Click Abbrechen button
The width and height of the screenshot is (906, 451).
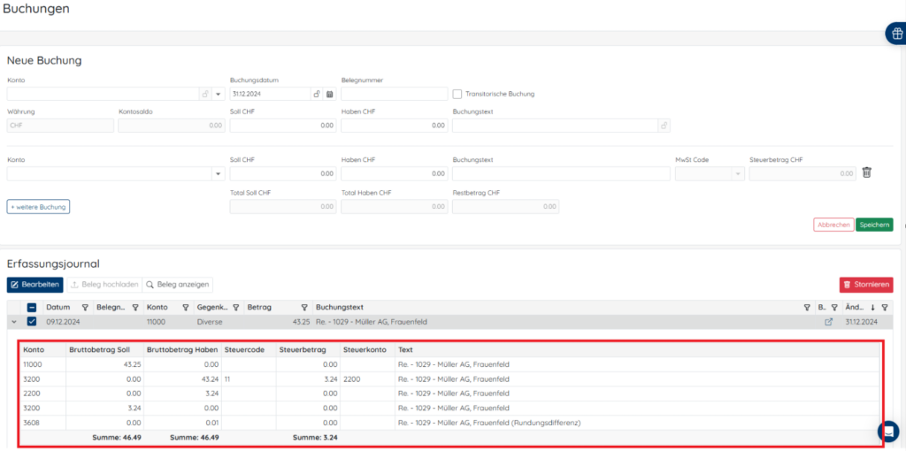pos(833,225)
